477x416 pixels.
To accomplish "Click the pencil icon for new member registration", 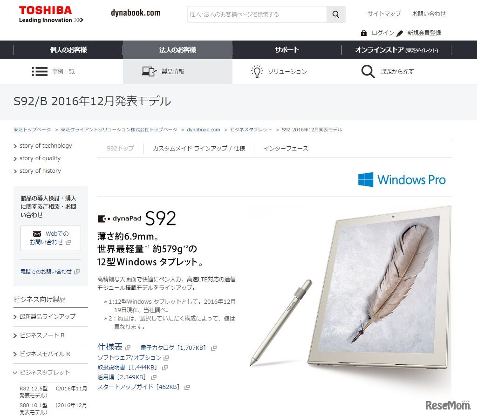I will pos(400,33).
